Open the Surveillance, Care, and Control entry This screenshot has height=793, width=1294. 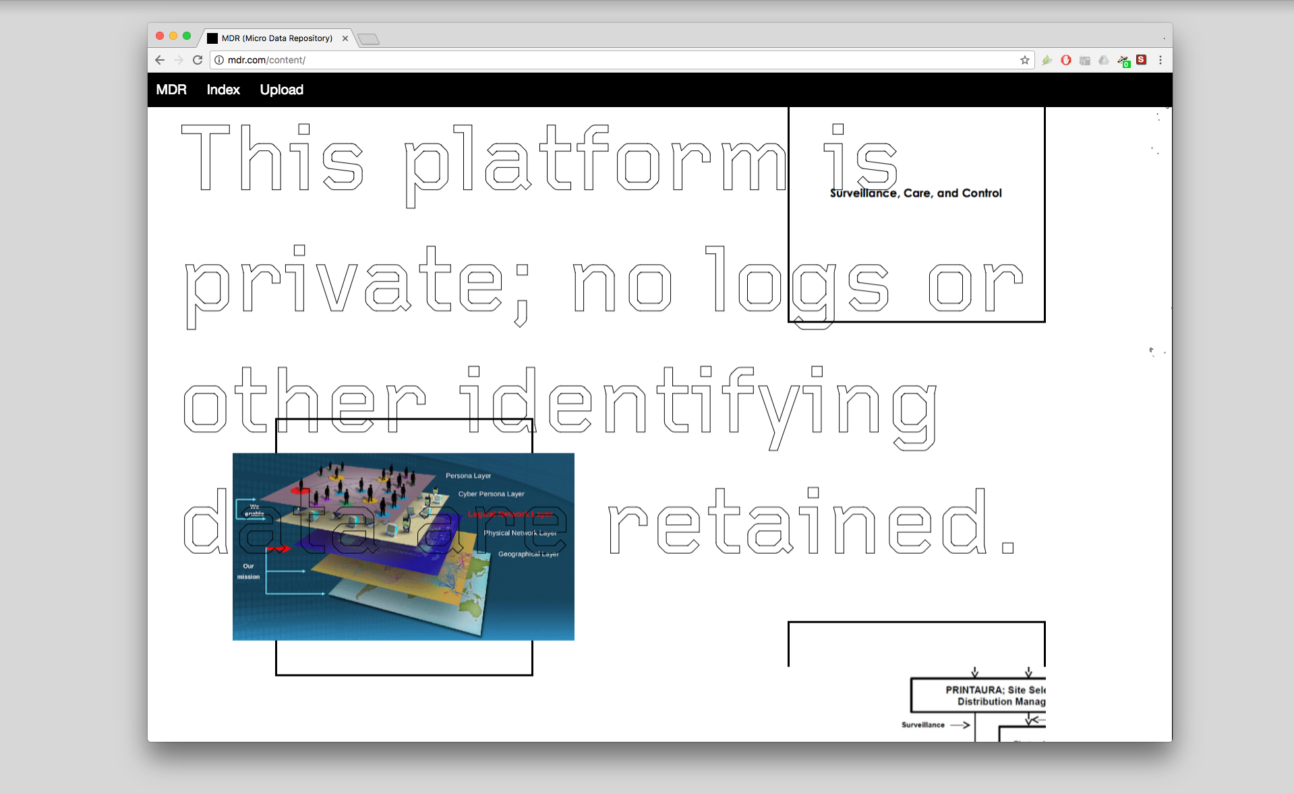[x=916, y=193]
